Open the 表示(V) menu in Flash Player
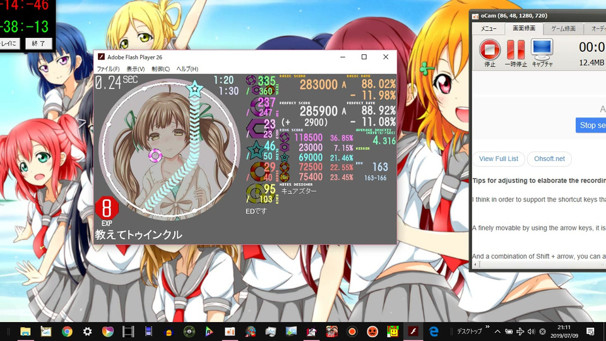Viewport: 606px width, 341px height. [135, 69]
